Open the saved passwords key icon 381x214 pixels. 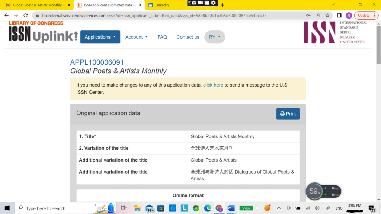pyautogui.click(x=308, y=16)
